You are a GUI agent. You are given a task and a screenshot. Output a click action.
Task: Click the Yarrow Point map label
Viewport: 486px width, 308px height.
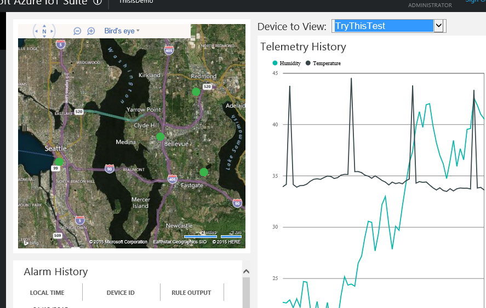tap(144, 109)
